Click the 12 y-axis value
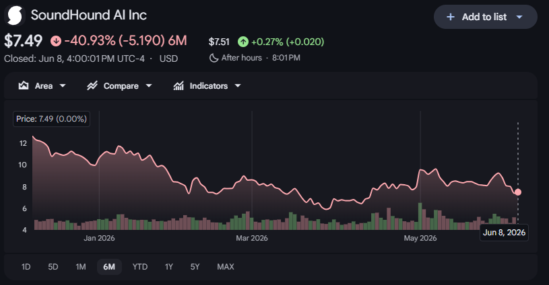Image resolution: width=549 pixels, height=285 pixels. (23, 143)
